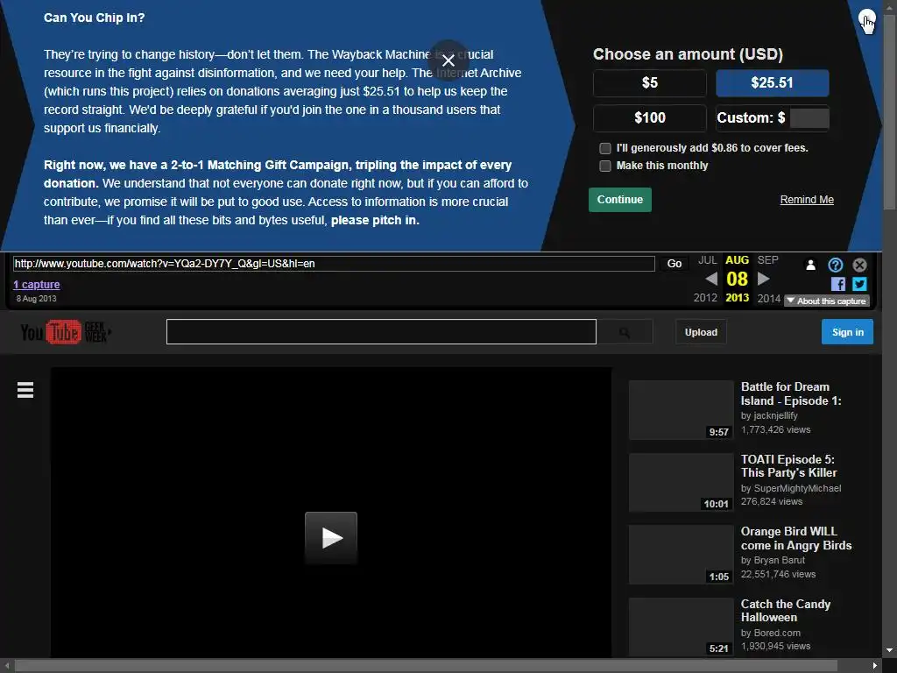
Task: Click the 9:57 video thumbnail
Action: pos(681,410)
